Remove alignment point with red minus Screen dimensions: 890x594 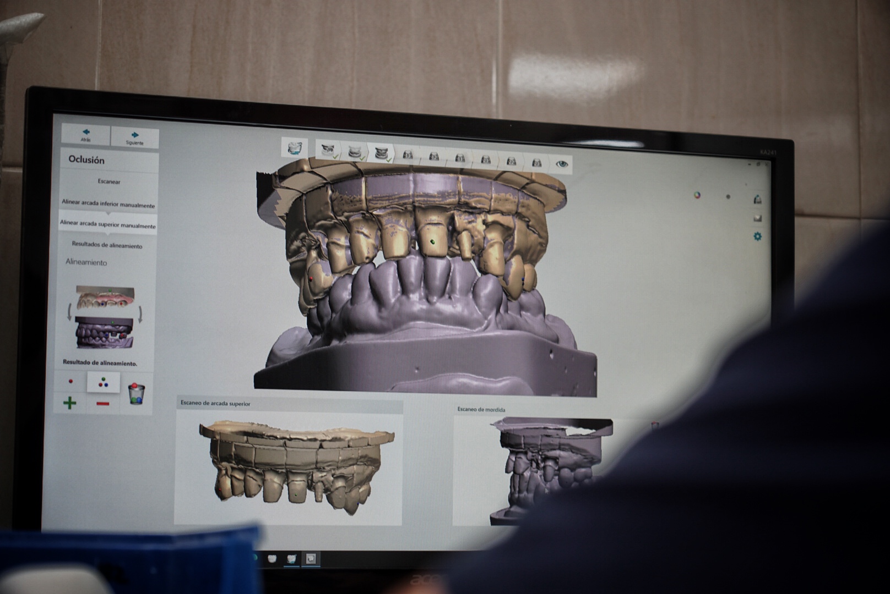103,404
